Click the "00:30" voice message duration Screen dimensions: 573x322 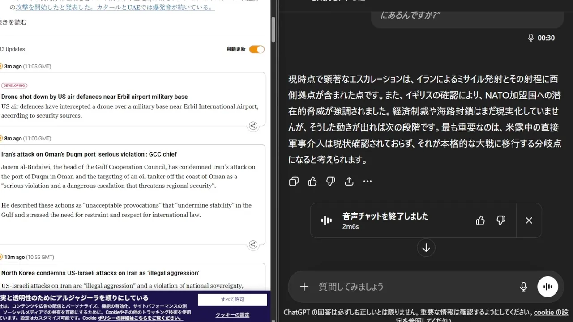[546, 38]
